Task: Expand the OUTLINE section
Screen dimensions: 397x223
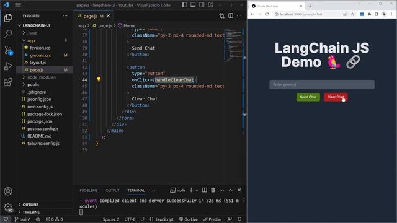Action: click(30, 204)
